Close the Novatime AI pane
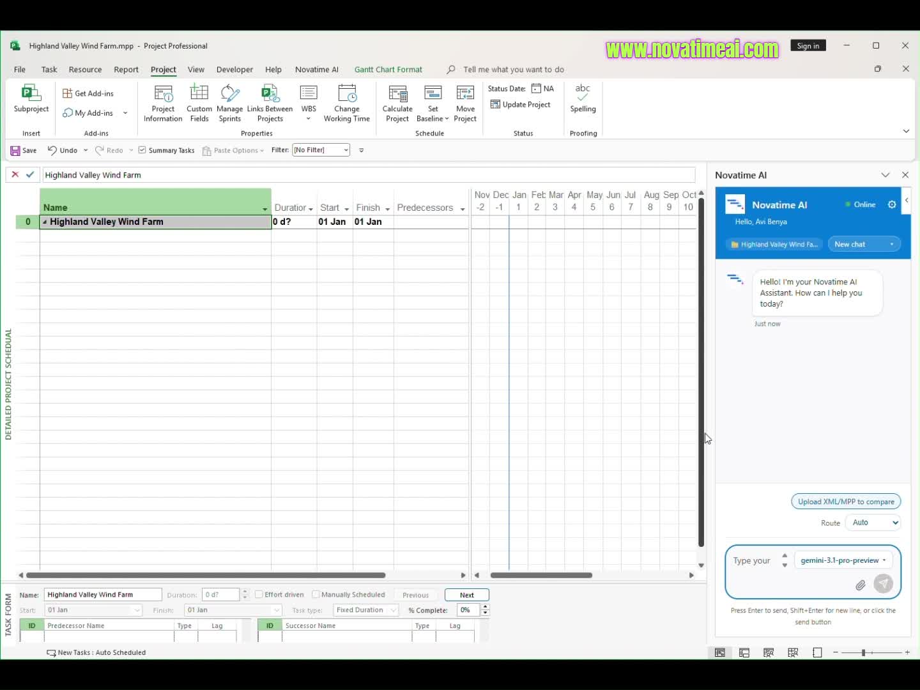 [905, 175]
